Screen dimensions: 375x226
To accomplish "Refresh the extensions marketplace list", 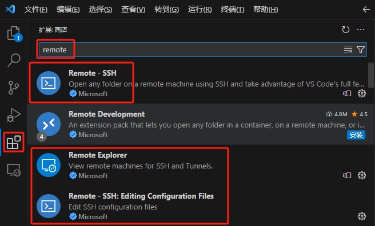I will coord(346,30).
